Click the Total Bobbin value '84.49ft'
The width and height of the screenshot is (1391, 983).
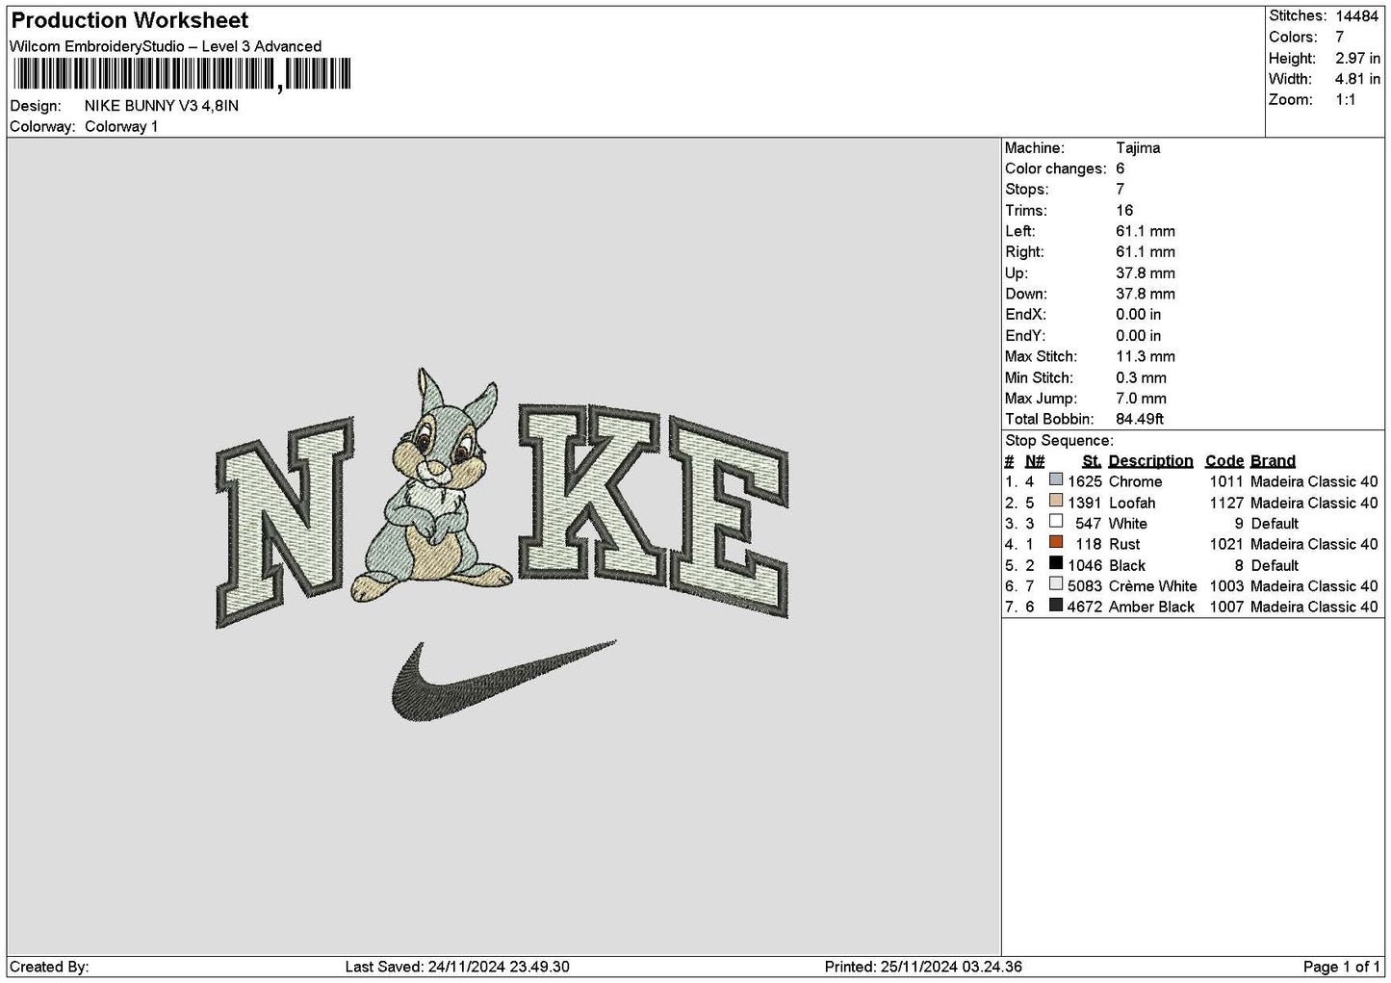(1140, 419)
